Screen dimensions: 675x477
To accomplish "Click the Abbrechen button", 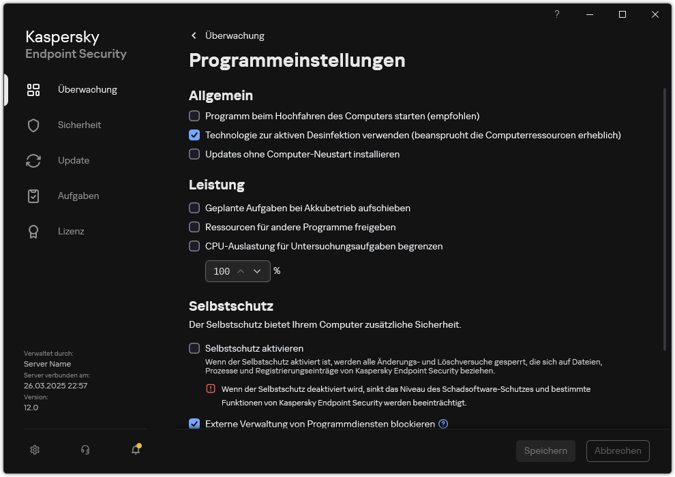I will pos(618,450).
